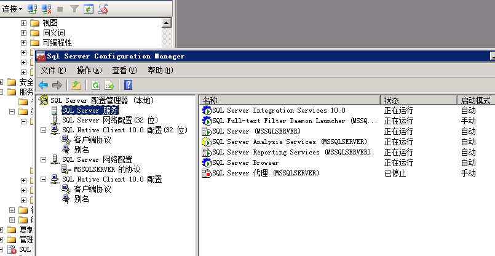This screenshot has height=256, width=495.
Task: Select 客户端协议 under SQL Native Client 10.0 配置
Action: 92,189
